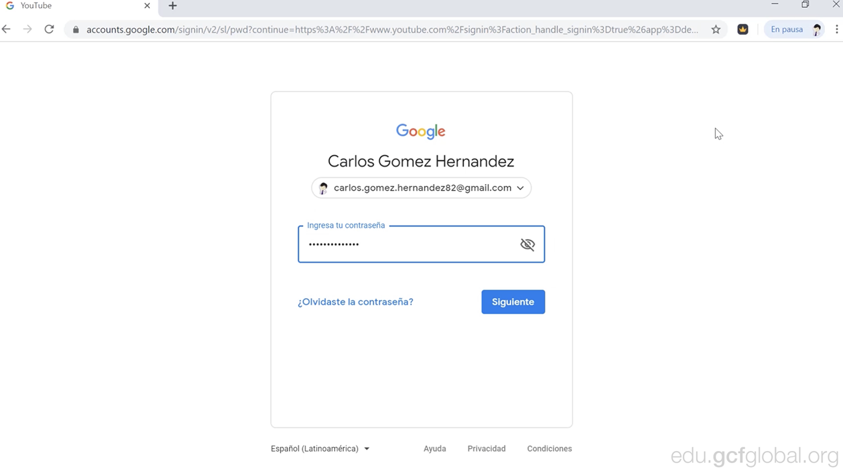Screen dimensions: 843x469
Task: Minimize the browser window
Action: click(x=775, y=5)
